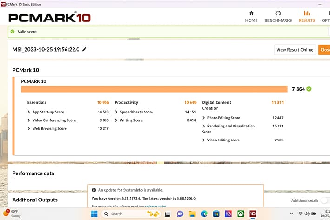This screenshot has width=330, height=220.
Task: Open the weather widget showing 90°F
Action: 12,213
